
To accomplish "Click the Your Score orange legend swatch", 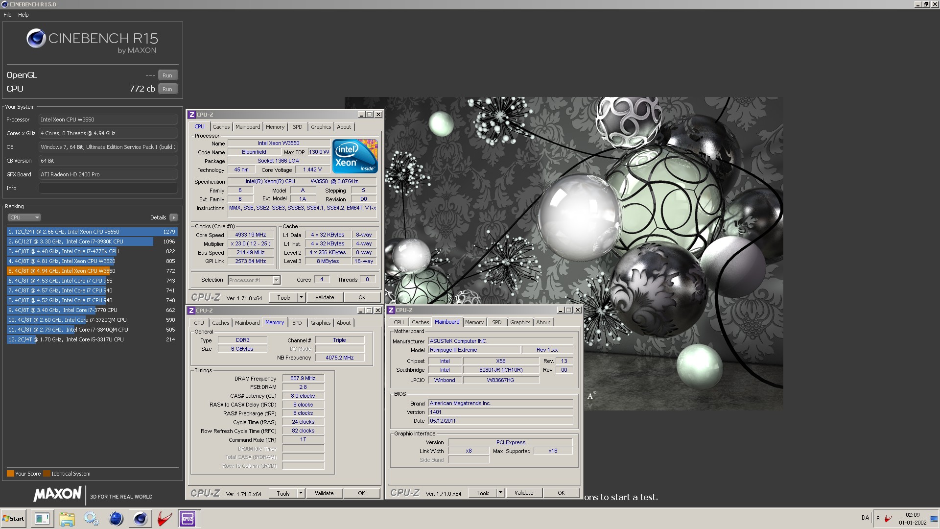I will pos(10,474).
